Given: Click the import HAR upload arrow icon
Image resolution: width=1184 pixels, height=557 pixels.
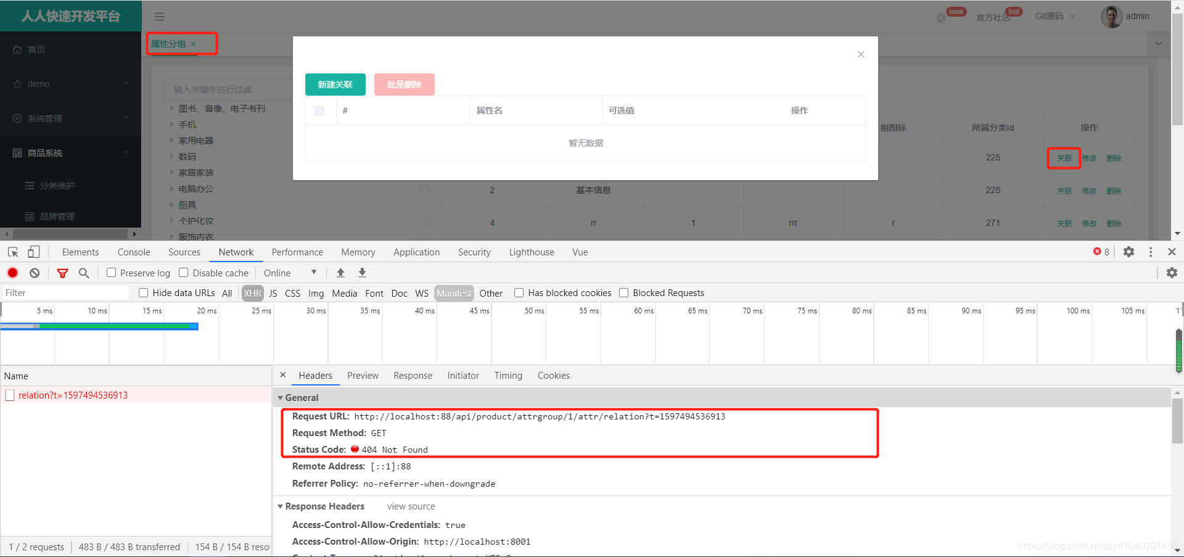Looking at the screenshot, I should 340,273.
